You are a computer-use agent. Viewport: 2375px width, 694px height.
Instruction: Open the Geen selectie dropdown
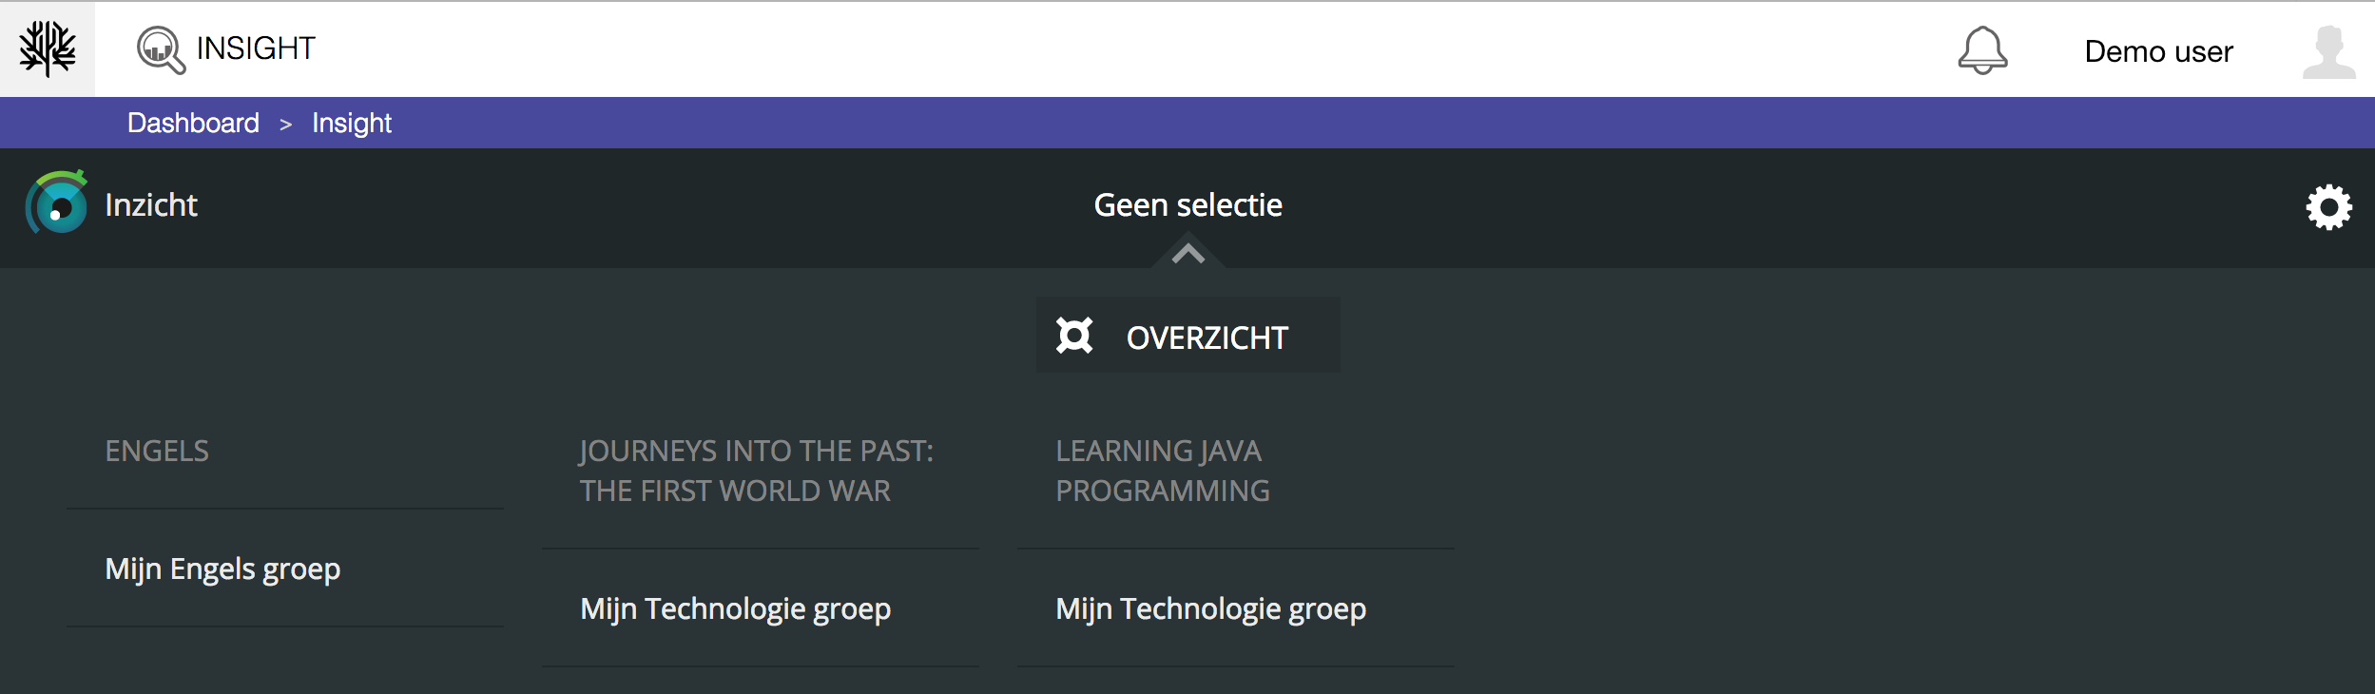[1187, 204]
